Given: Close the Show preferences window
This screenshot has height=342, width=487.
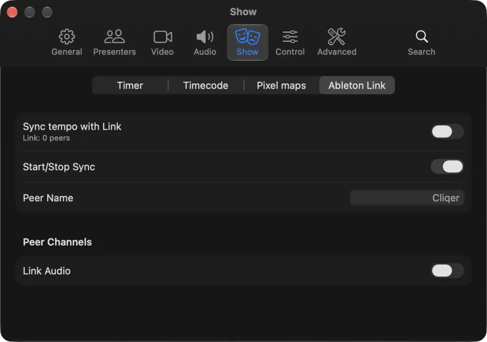Looking at the screenshot, I should coord(12,12).
